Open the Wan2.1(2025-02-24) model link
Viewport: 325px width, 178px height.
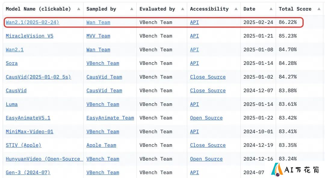pos(32,22)
